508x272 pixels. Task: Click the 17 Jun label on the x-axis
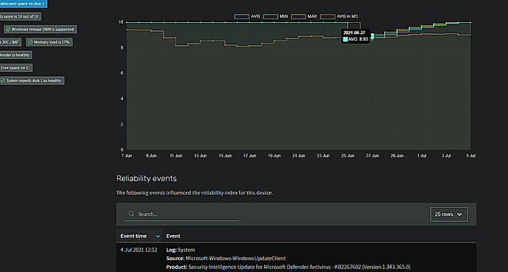[250, 155]
